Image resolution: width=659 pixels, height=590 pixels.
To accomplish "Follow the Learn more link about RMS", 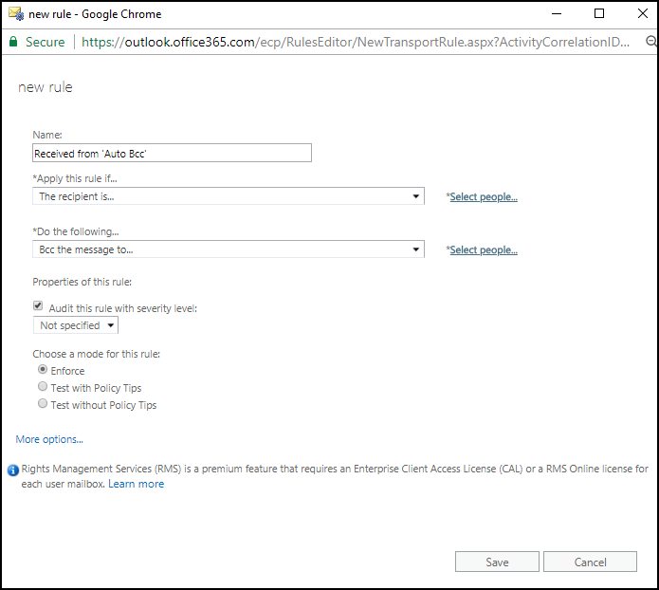I will (136, 484).
